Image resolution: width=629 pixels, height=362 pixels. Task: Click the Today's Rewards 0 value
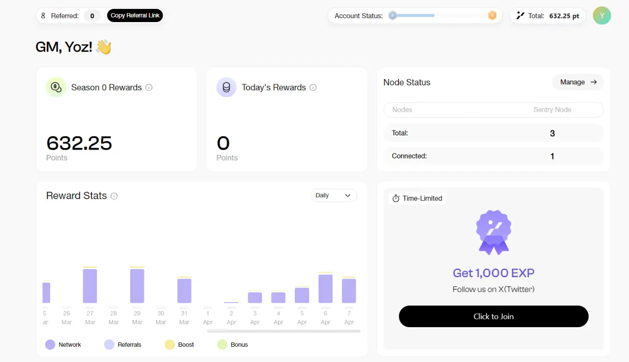(223, 143)
